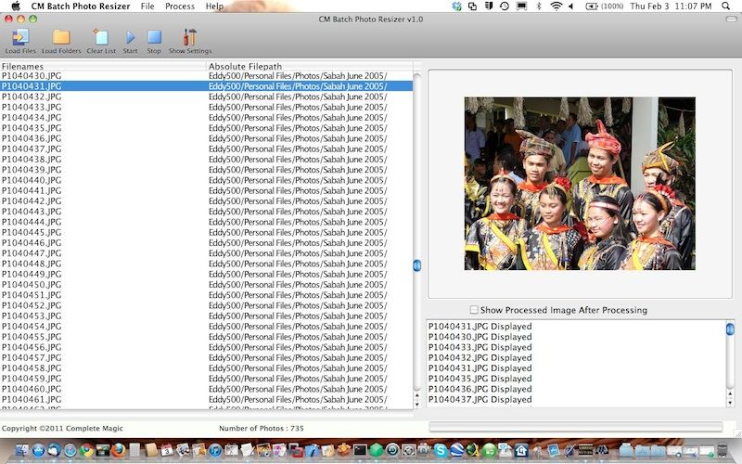Click the Clear List toolbar icon
The width and height of the screenshot is (742, 464).
(101, 37)
